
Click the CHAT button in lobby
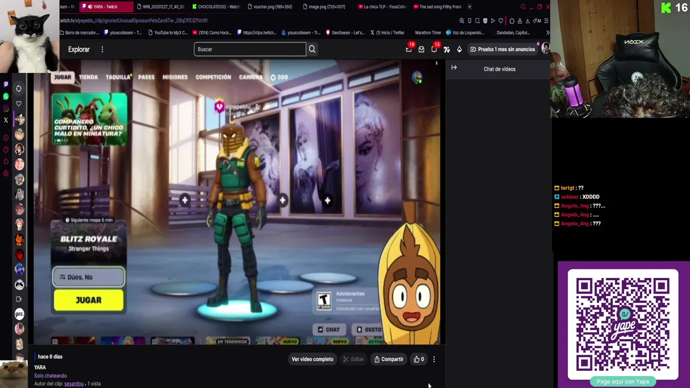click(x=328, y=329)
